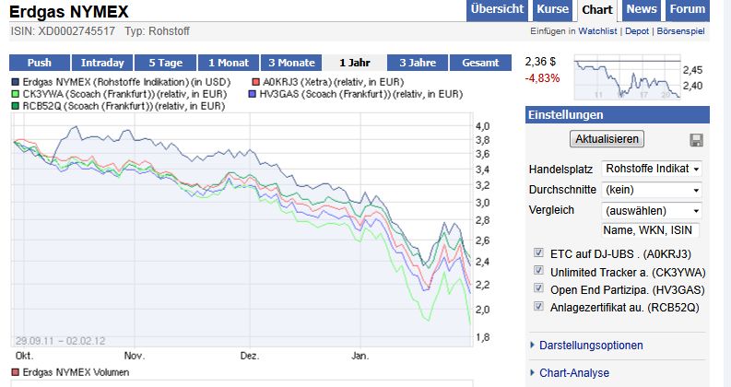731x387 pixels.
Task: Switch to the Übersicht tab
Action: coord(497,10)
